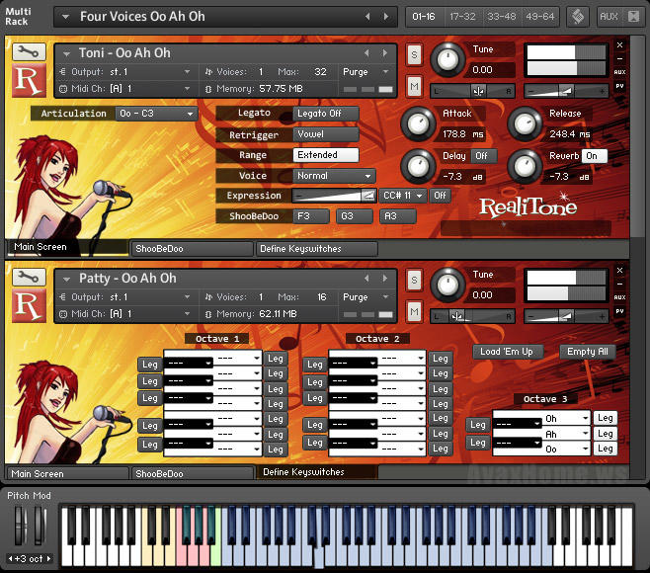This screenshot has width=650, height=573.
Task: Toggle the Expression Off switch
Action: pyautogui.click(x=440, y=196)
